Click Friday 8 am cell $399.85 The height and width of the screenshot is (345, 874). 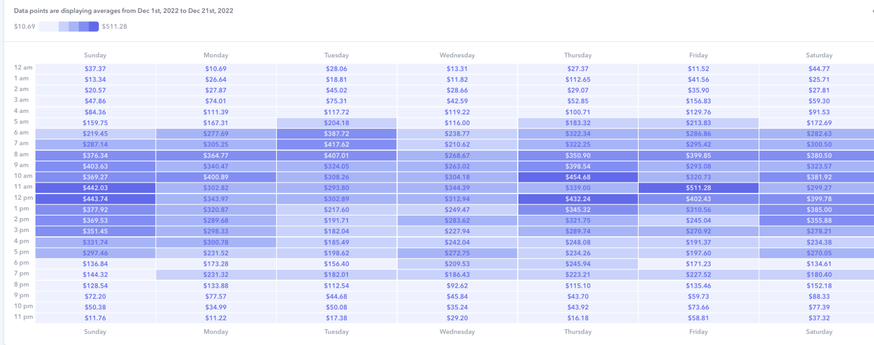[699, 156]
